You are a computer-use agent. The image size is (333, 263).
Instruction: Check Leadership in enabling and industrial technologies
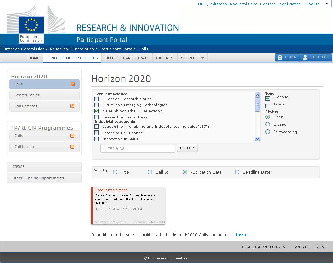coord(97,127)
